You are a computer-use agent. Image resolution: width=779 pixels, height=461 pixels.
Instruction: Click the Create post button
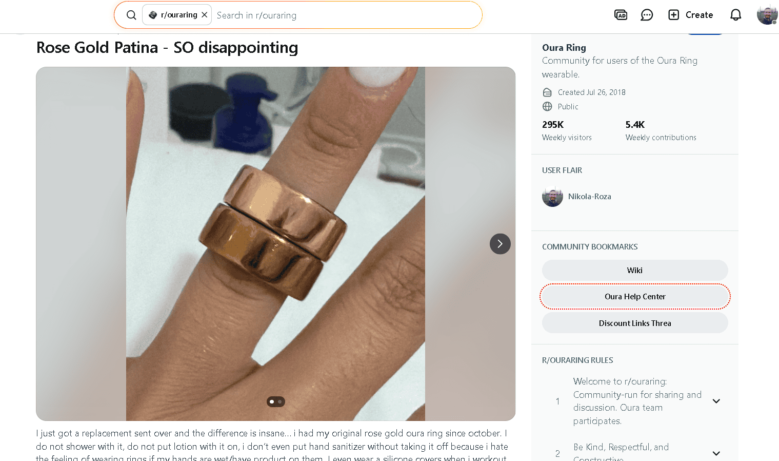click(x=690, y=15)
